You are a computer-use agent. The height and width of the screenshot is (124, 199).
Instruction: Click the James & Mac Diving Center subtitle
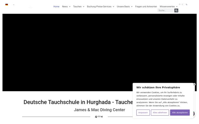[99, 110]
